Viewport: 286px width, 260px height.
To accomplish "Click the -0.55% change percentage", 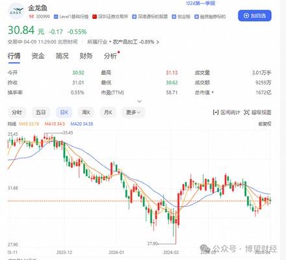I will [x=77, y=32].
